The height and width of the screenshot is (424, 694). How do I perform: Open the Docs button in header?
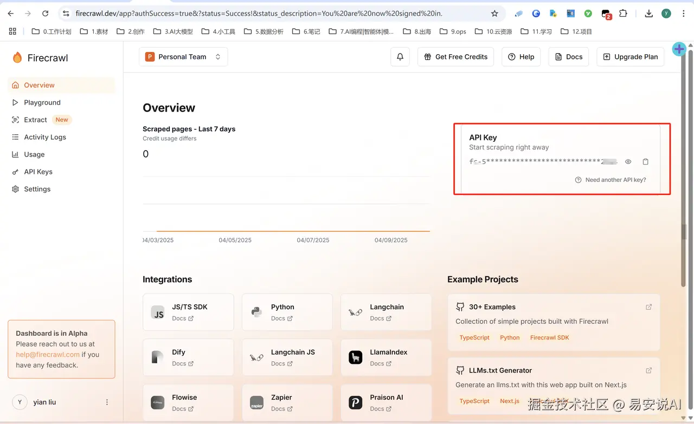(x=569, y=57)
